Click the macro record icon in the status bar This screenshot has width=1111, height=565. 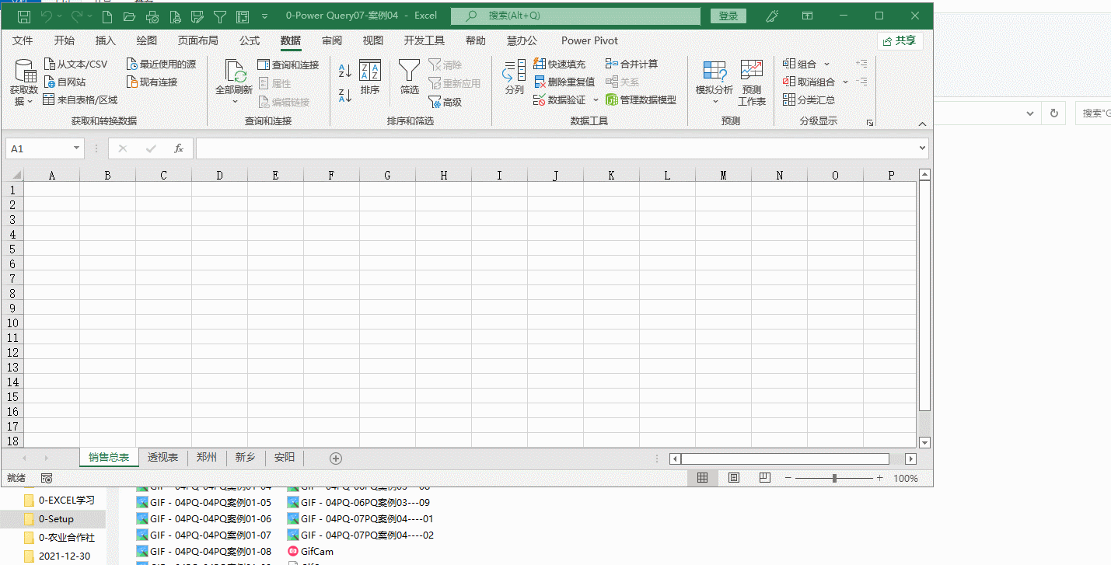pos(47,479)
